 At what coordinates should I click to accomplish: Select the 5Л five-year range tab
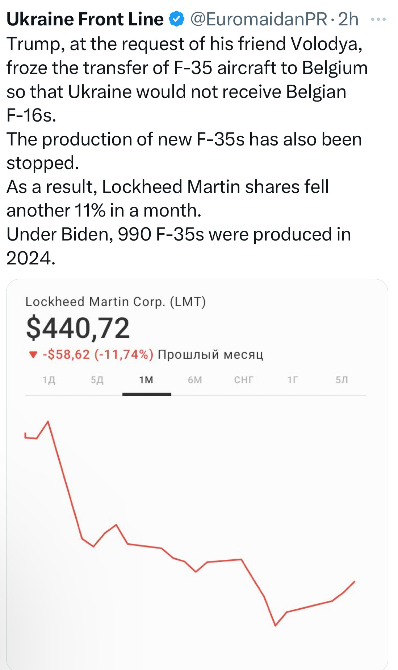[342, 380]
